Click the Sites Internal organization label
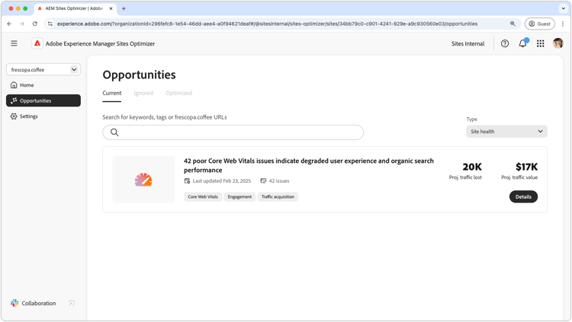This screenshot has width=572, height=322. pyautogui.click(x=468, y=43)
